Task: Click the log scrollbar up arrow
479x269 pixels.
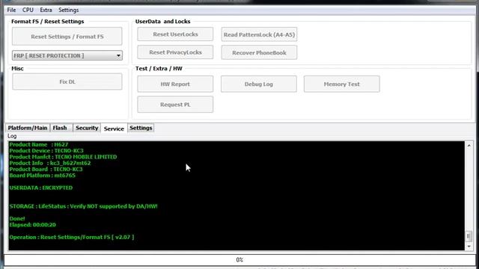Action: pos(469,146)
